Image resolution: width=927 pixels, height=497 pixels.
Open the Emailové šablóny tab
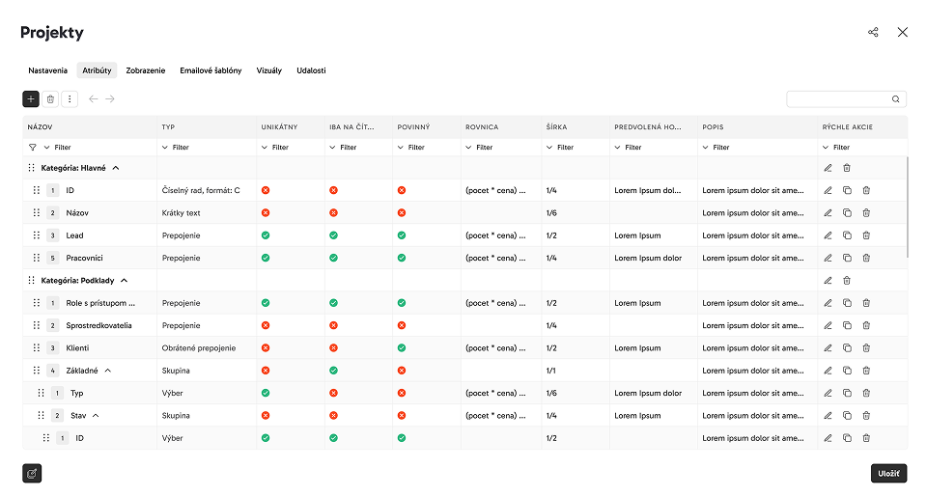tap(211, 70)
